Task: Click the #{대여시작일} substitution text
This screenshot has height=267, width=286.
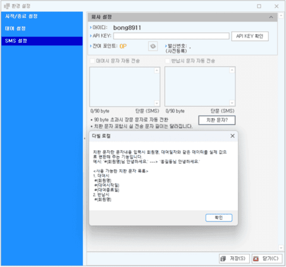Action: tap(107, 185)
